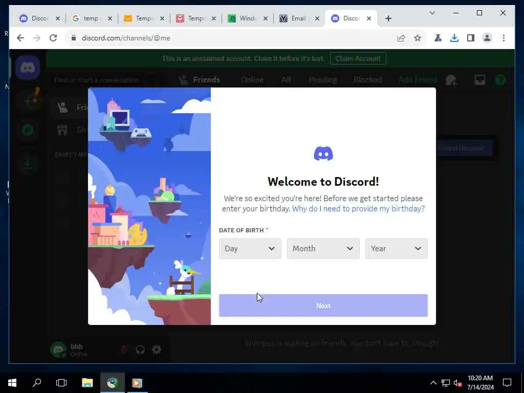Open Task View on the taskbar

tap(61, 383)
